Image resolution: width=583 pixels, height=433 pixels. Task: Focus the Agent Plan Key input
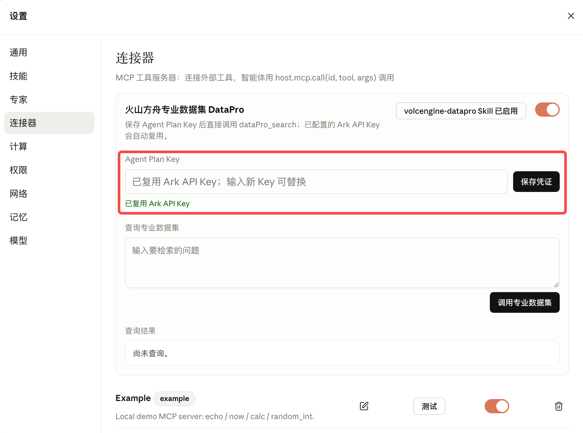pos(316,182)
